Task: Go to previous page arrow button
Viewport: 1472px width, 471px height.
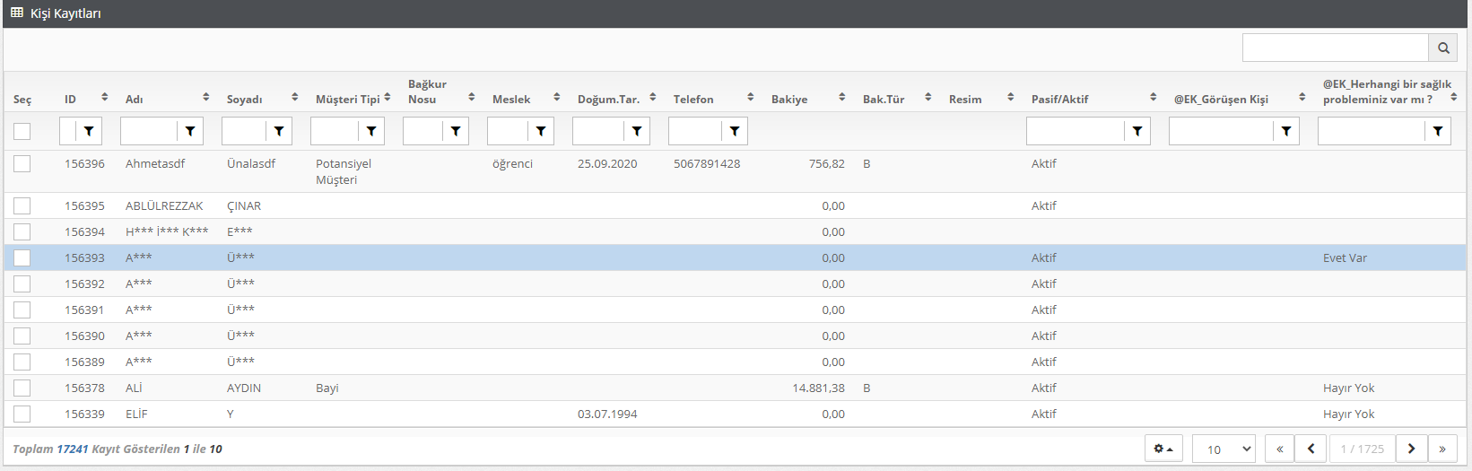Action: pyautogui.click(x=1311, y=449)
